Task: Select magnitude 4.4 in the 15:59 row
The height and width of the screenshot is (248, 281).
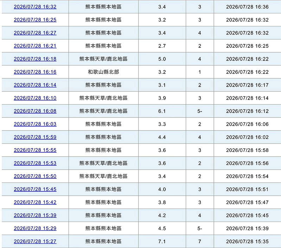Action: pyautogui.click(x=162, y=137)
